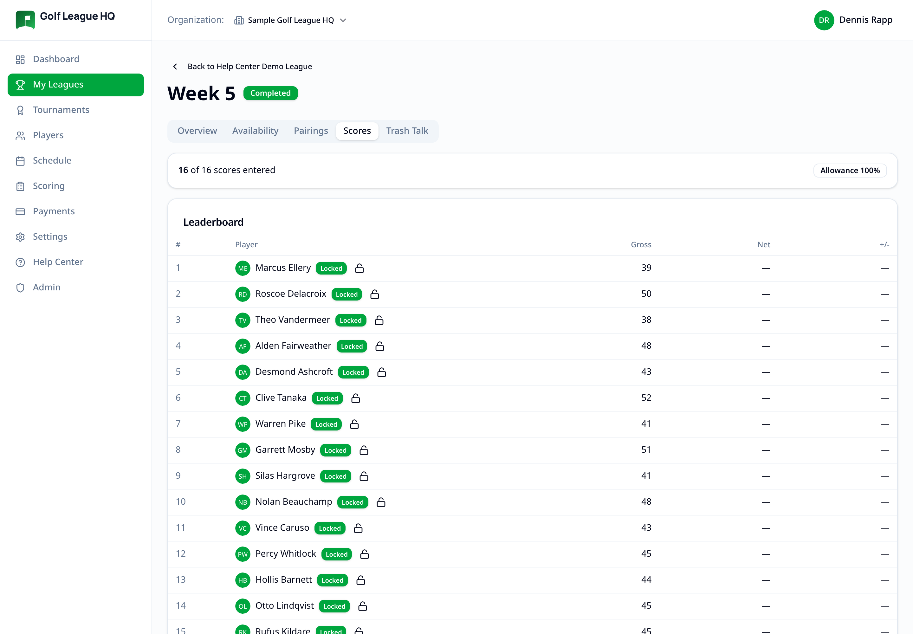Click Locked badge for Marcus Ellery

pos(331,268)
